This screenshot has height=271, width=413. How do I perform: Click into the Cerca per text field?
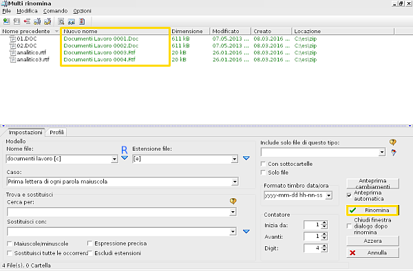(118, 212)
